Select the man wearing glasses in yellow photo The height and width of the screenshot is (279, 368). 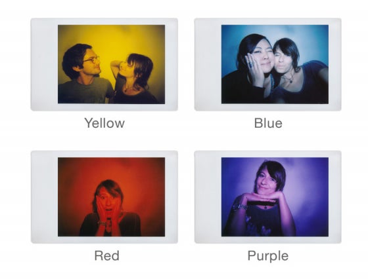click(85, 73)
